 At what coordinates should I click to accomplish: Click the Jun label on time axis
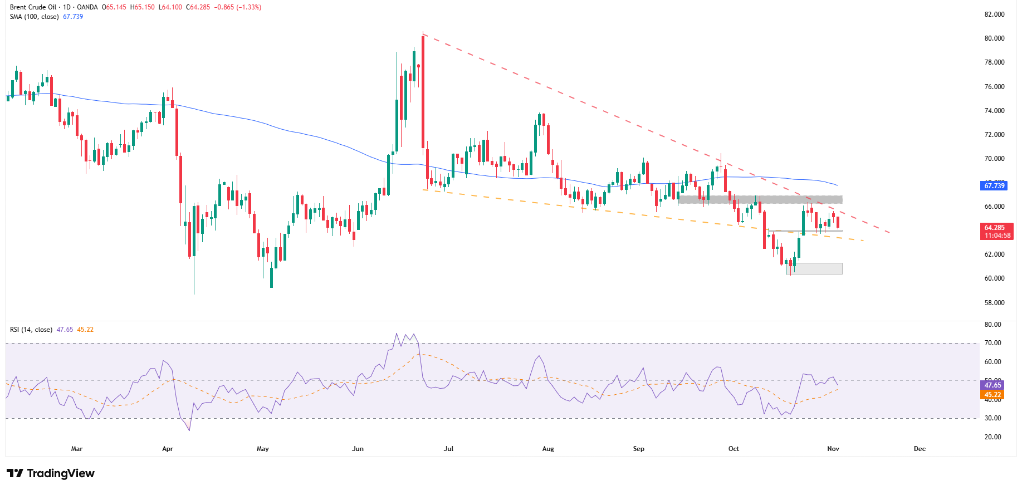tap(358, 449)
